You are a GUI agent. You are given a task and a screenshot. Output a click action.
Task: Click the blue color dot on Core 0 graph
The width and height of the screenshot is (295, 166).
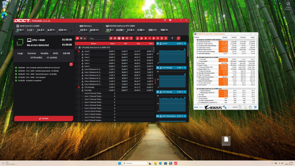click(x=185, y=44)
